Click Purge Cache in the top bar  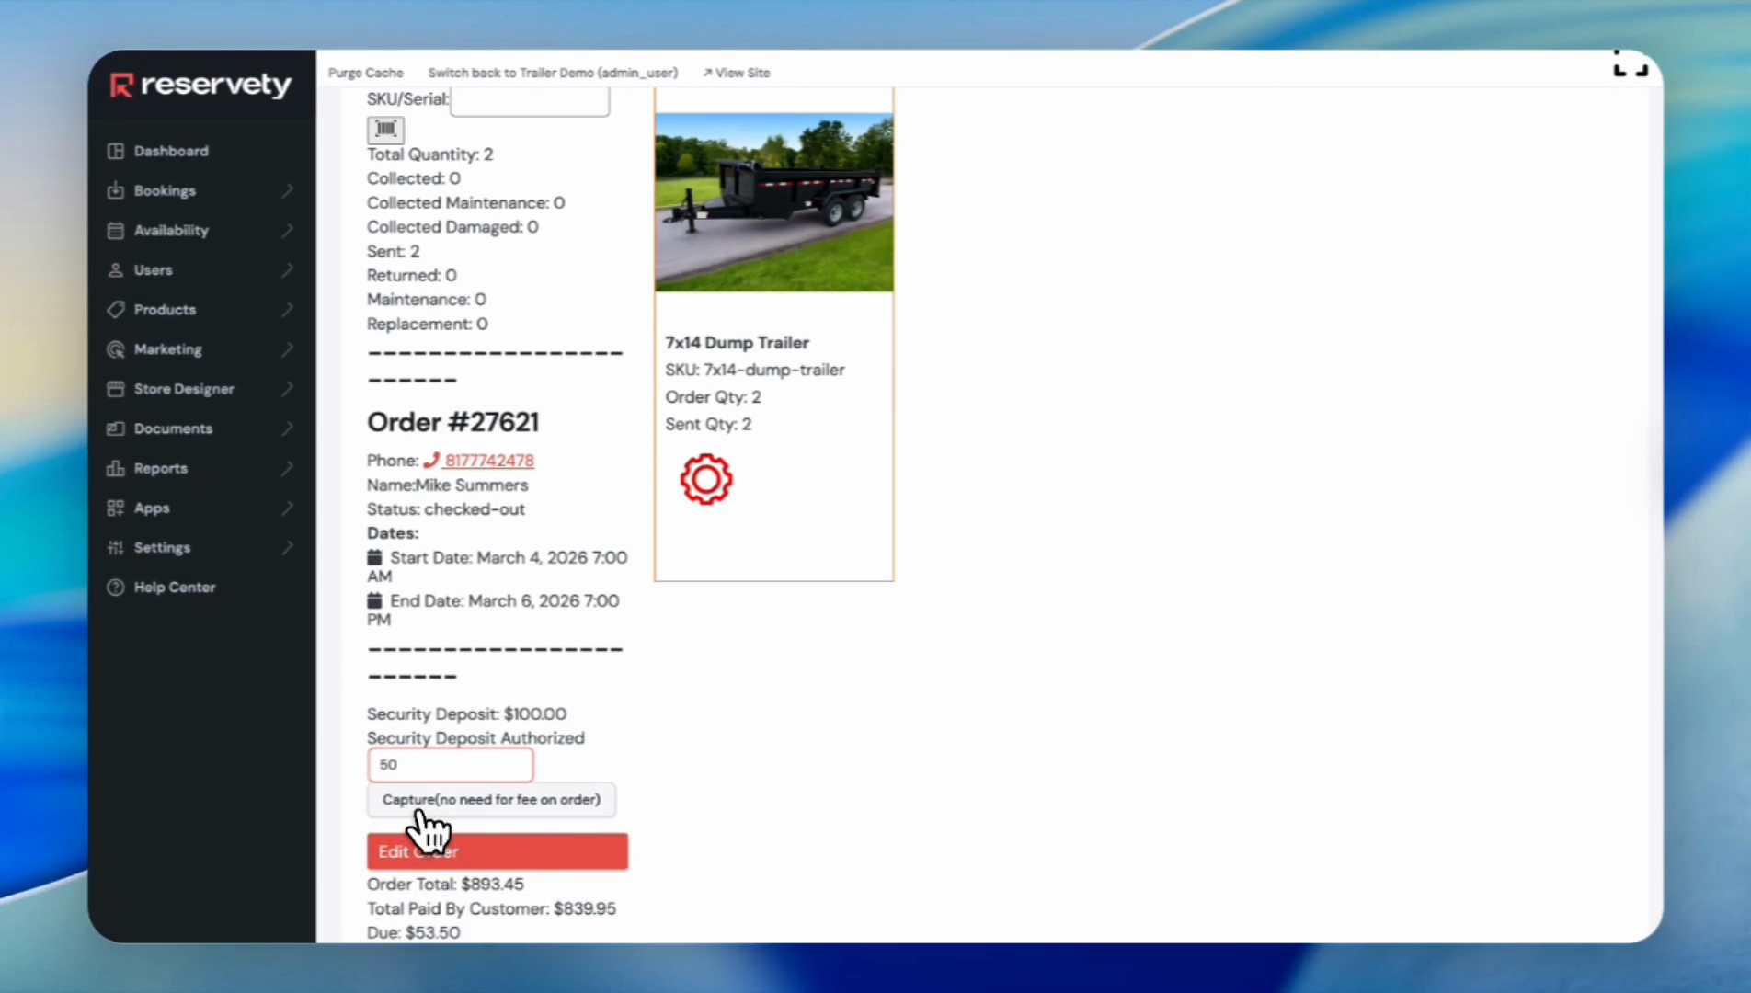(365, 73)
